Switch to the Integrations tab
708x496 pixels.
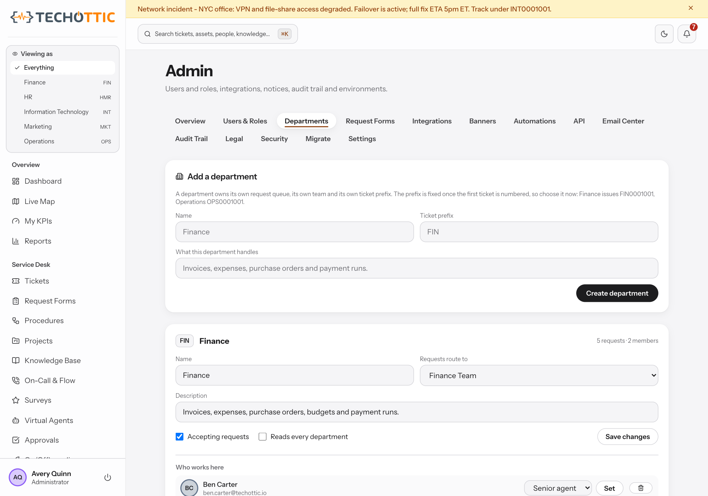pyautogui.click(x=432, y=121)
